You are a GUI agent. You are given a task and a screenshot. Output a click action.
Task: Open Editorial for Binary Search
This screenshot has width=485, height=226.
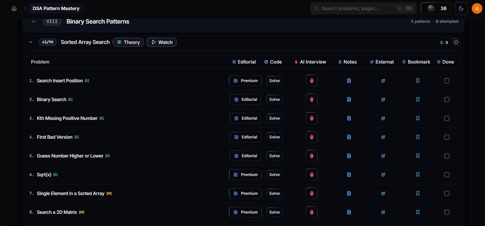pos(245,99)
